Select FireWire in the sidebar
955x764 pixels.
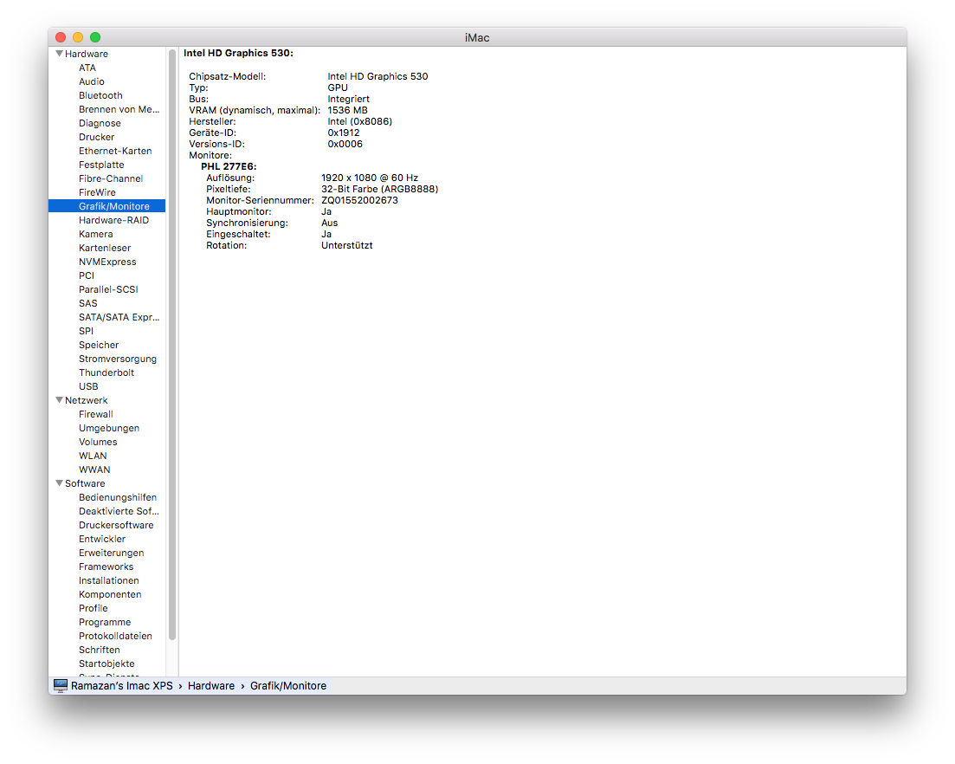point(97,192)
